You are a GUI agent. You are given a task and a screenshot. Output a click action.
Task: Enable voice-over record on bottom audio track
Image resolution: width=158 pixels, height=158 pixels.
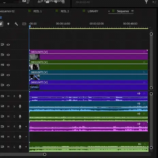20,147
